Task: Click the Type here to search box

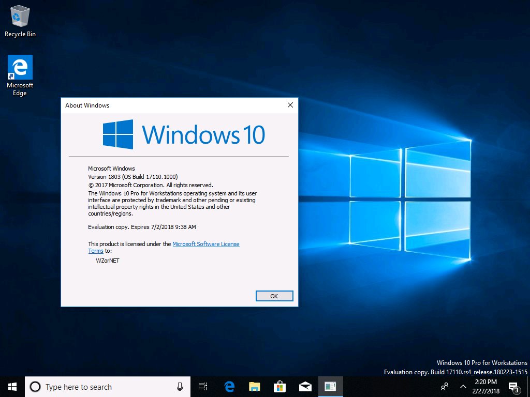Action: click(108, 387)
